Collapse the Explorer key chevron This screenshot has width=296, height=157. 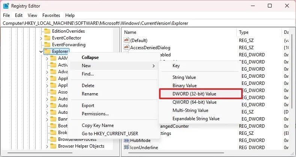click(x=41, y=51)
